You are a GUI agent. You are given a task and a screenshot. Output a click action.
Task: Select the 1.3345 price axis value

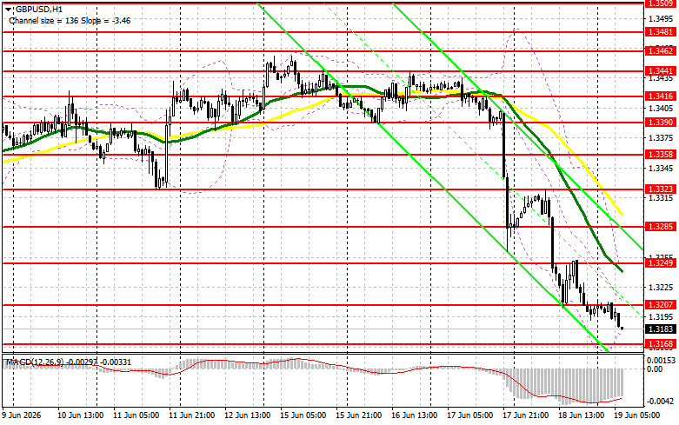click(x=662, y=168)
